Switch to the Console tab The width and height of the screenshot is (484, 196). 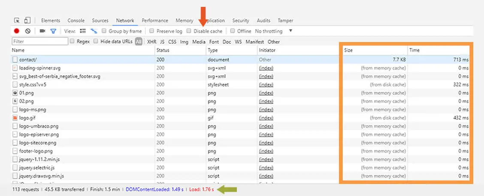(x=76, y=20)
